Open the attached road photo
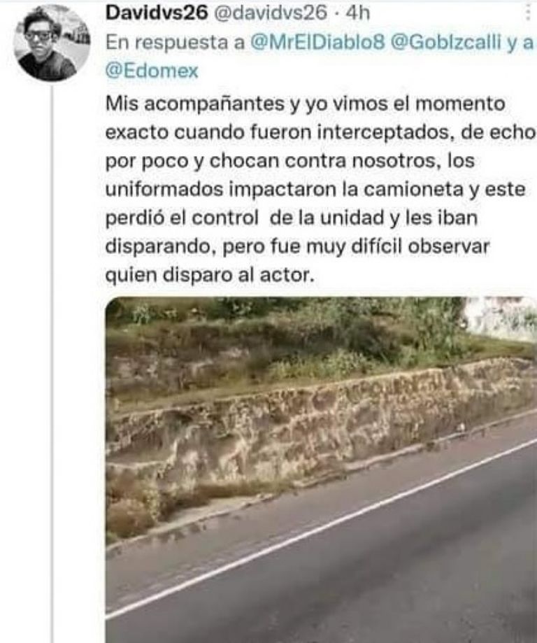This screenshot has width=537, height=643. pyautogui.click(x=322, y=469)
